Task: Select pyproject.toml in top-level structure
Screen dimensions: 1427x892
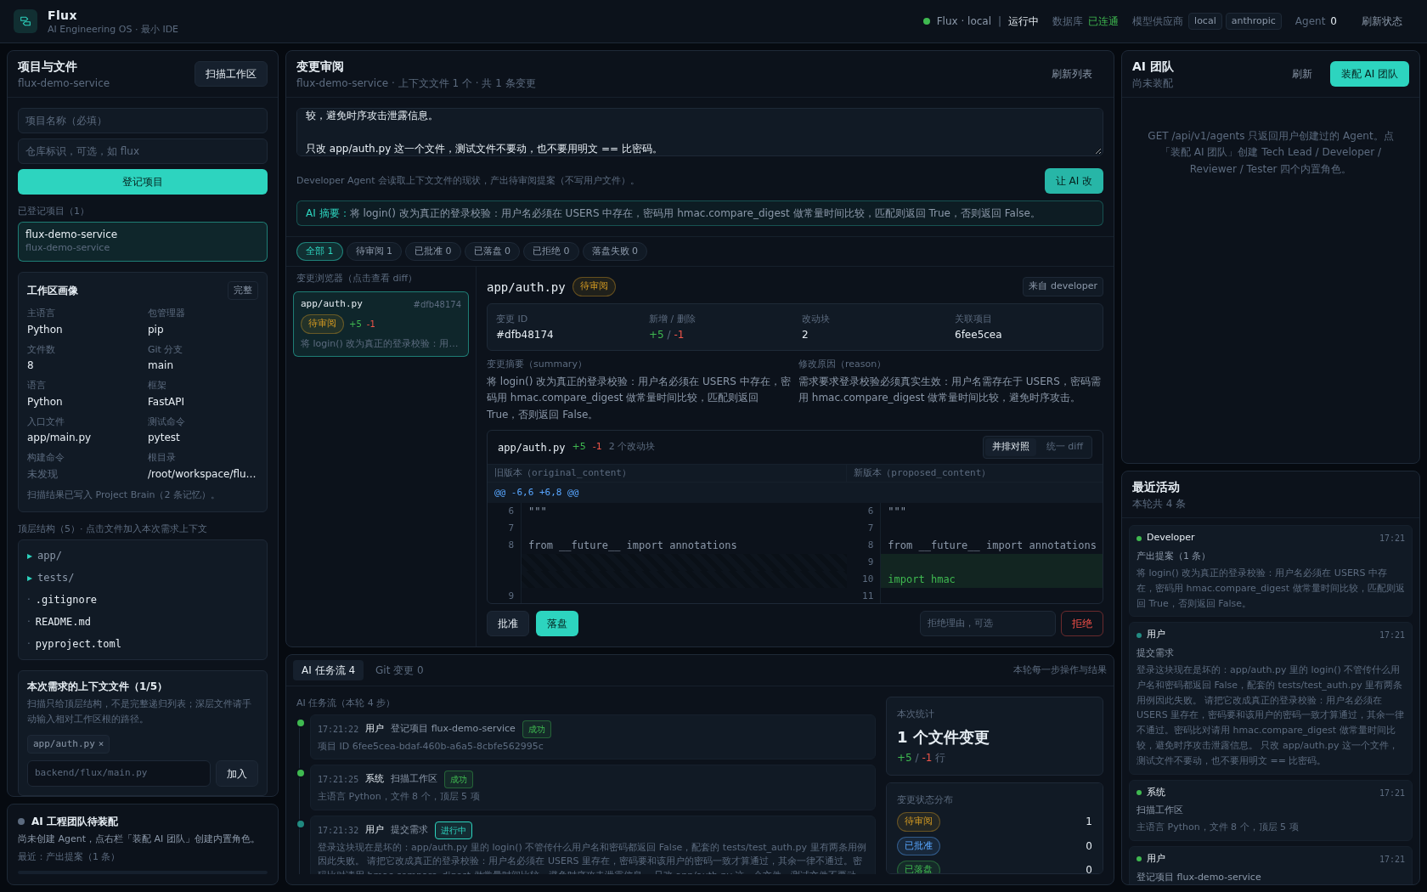Action: click(x=78, y=644)
